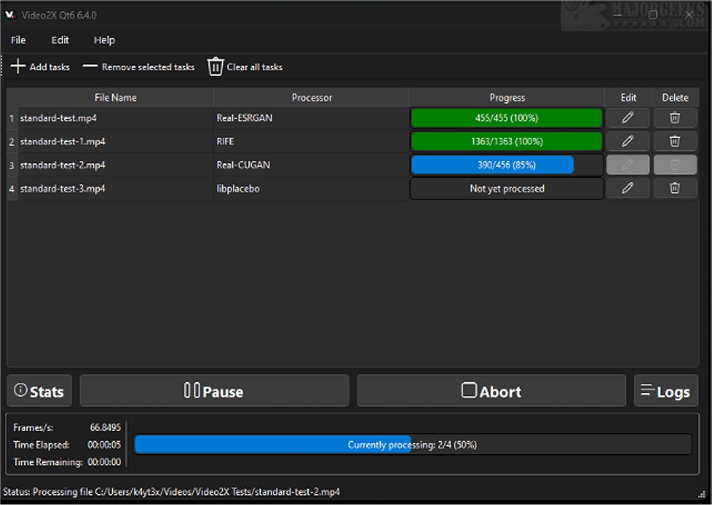Screen dimensions: 712x505
Task: Close the Video2X window
Action: pyautogui.click(x=689, y=15)
